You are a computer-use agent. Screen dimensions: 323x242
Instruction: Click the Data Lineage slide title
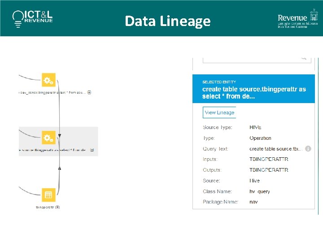pyautogui.click(x=168, y=21)
